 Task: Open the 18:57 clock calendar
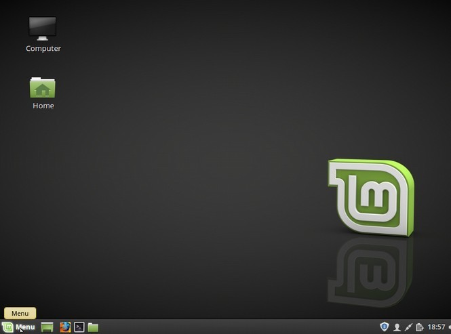436,327
